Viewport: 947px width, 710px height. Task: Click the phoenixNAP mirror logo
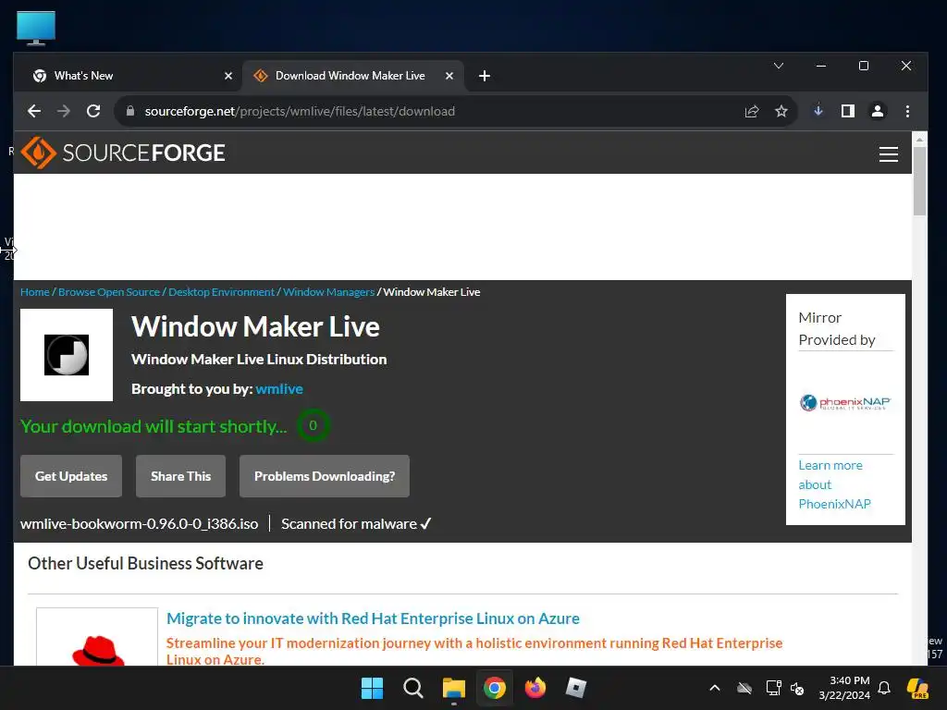[845, 403]
